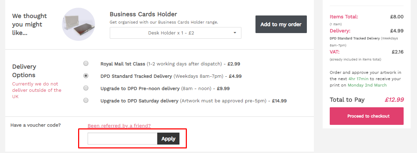Click the pink Delivery label in summary

(x=340, y=31)
